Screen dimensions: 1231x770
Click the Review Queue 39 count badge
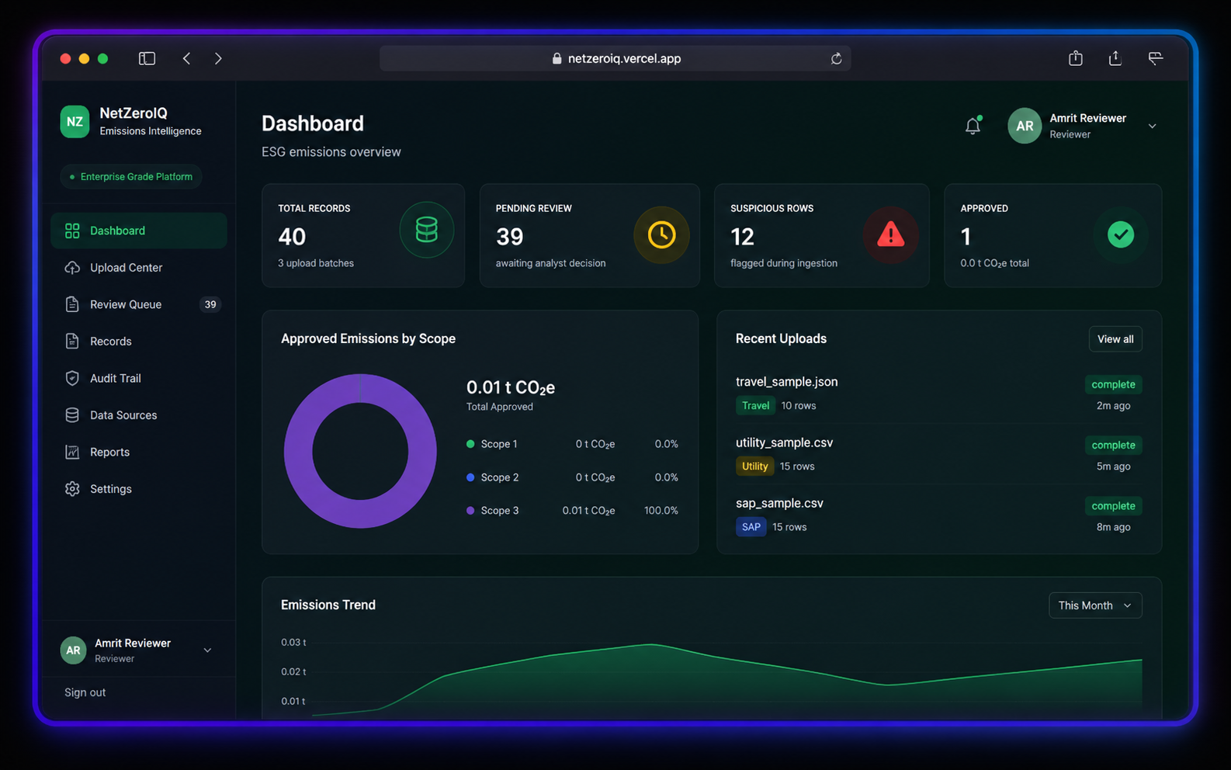pos(210,304)
